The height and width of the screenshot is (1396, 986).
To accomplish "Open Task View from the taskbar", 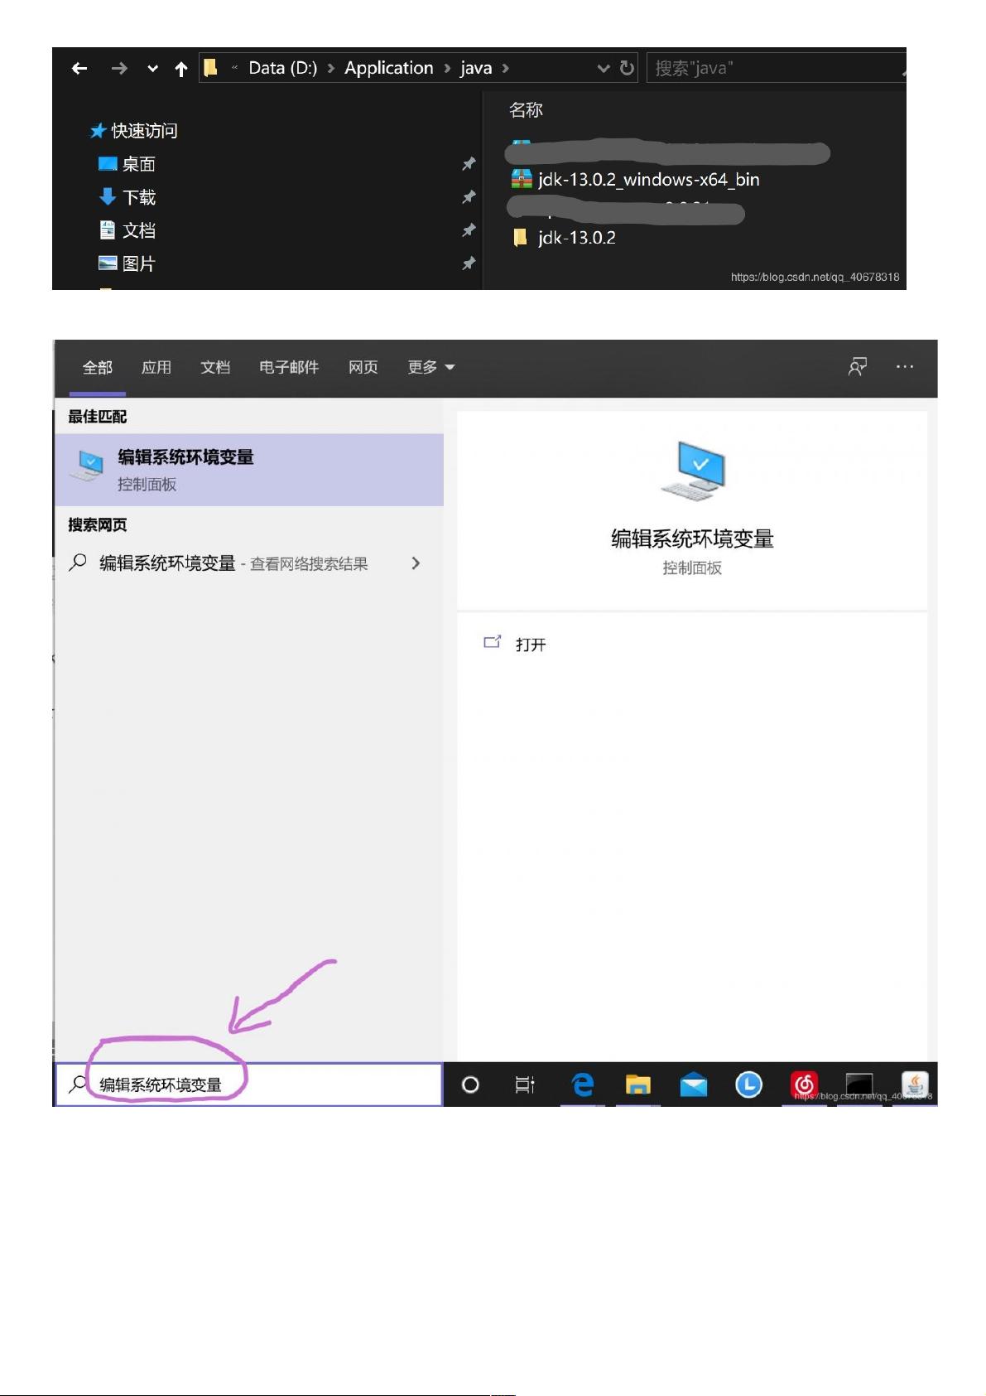I will tap(525, 1084).
